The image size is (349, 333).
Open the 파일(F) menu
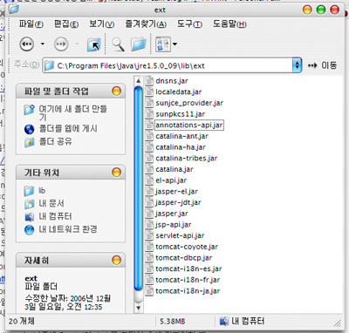coord(31,24)
